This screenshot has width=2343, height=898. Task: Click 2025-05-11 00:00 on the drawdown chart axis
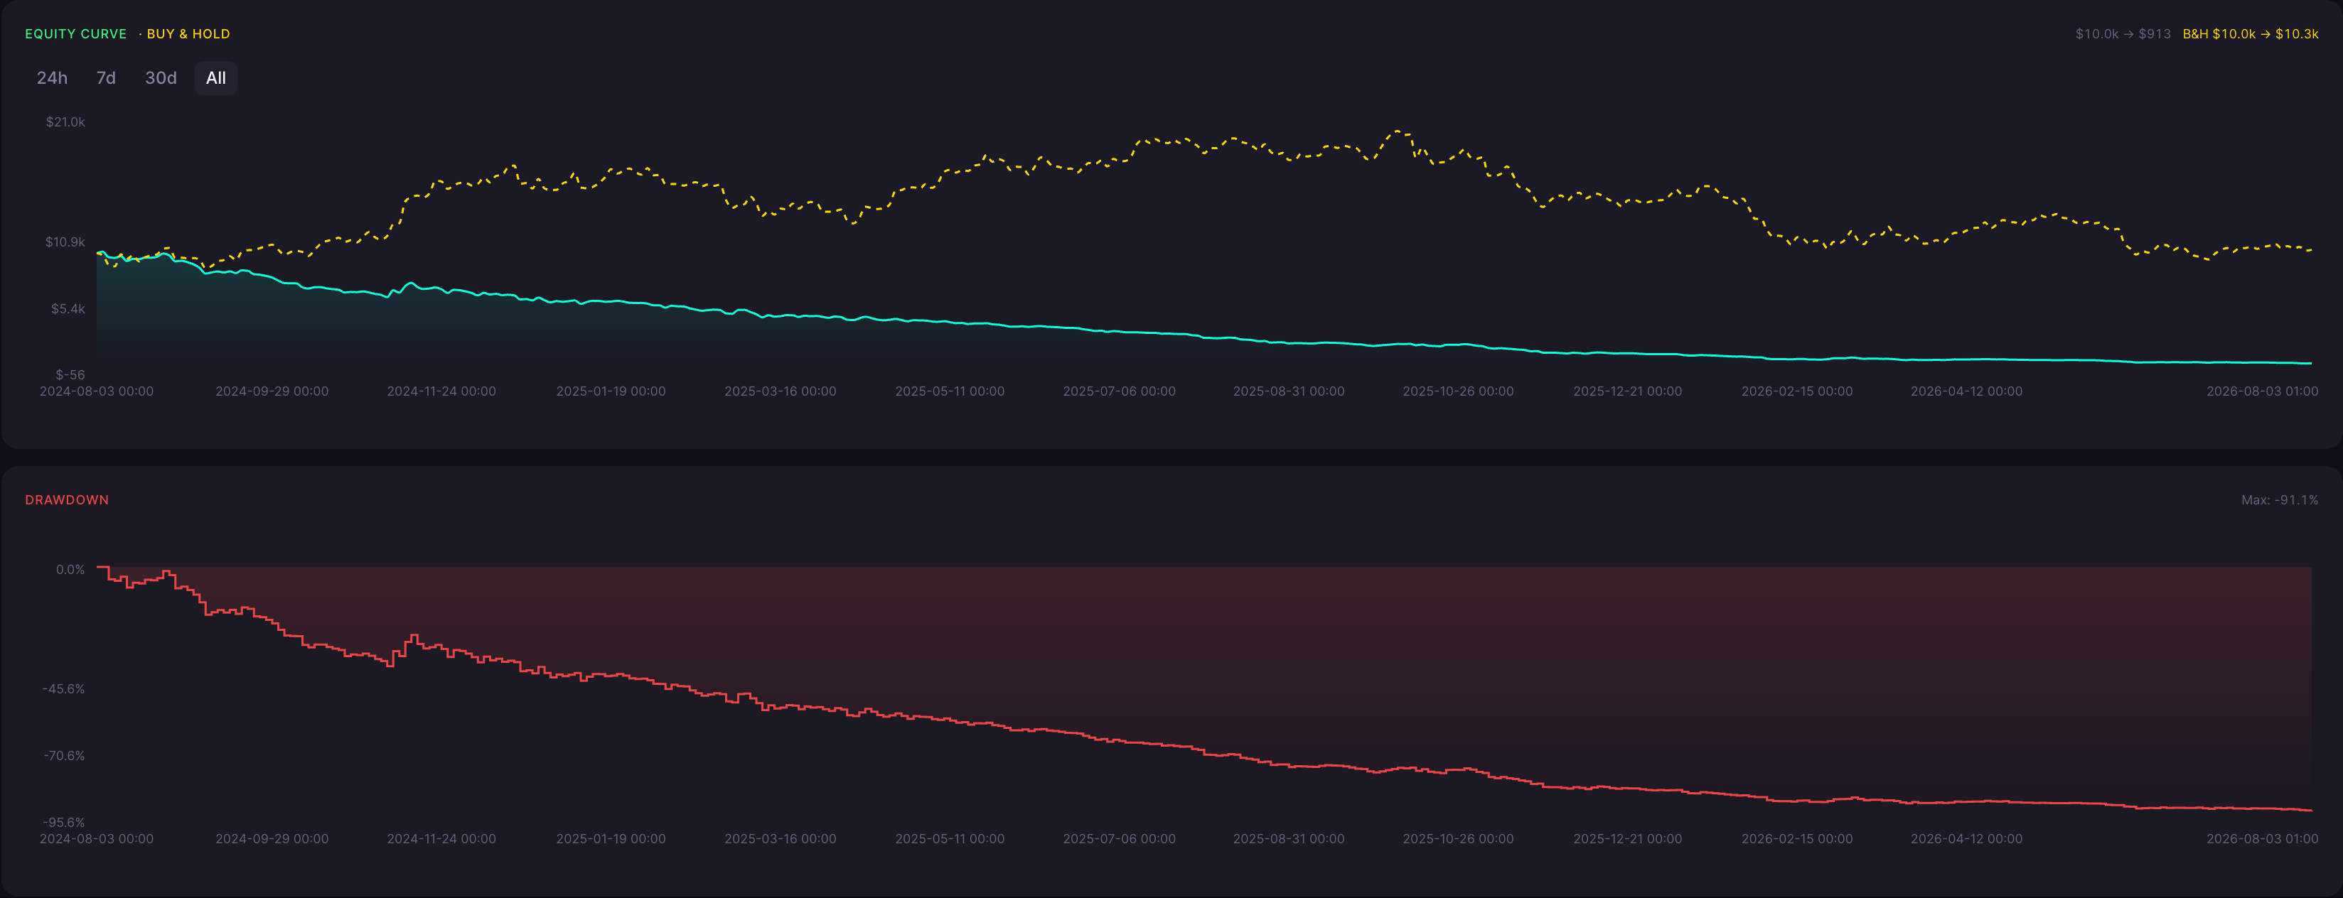(950, 839)
